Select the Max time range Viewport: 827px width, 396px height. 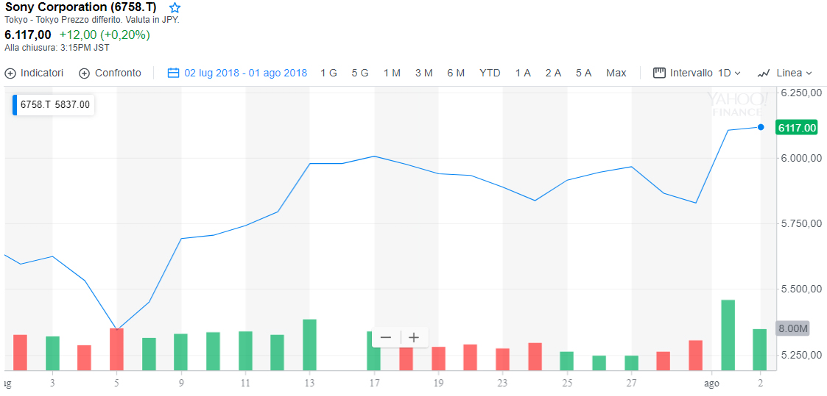pyautogui.click(x=616, y=73)
